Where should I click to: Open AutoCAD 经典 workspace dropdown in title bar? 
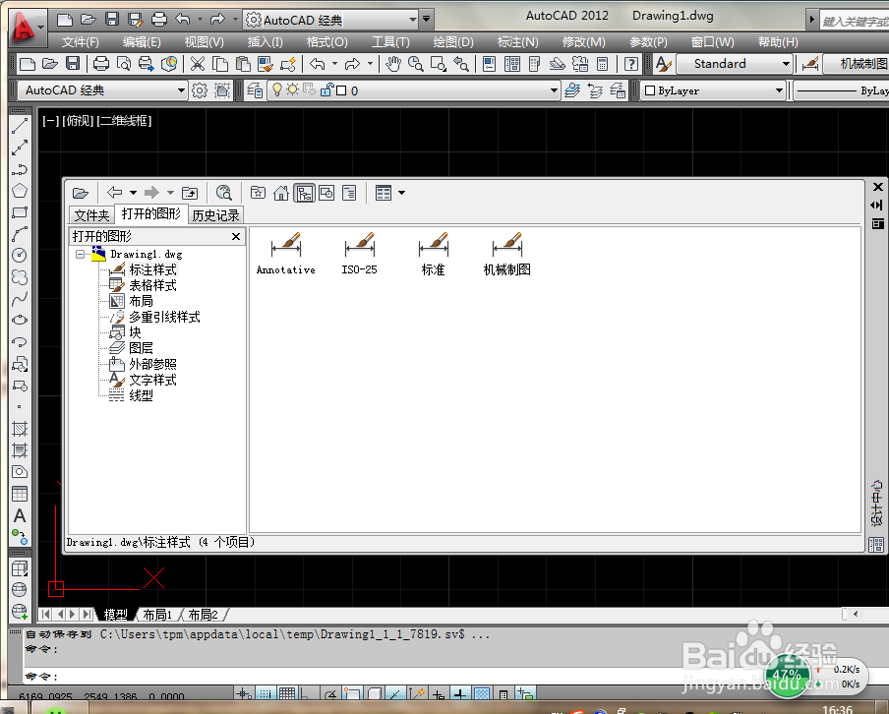[x=412, y=20]
